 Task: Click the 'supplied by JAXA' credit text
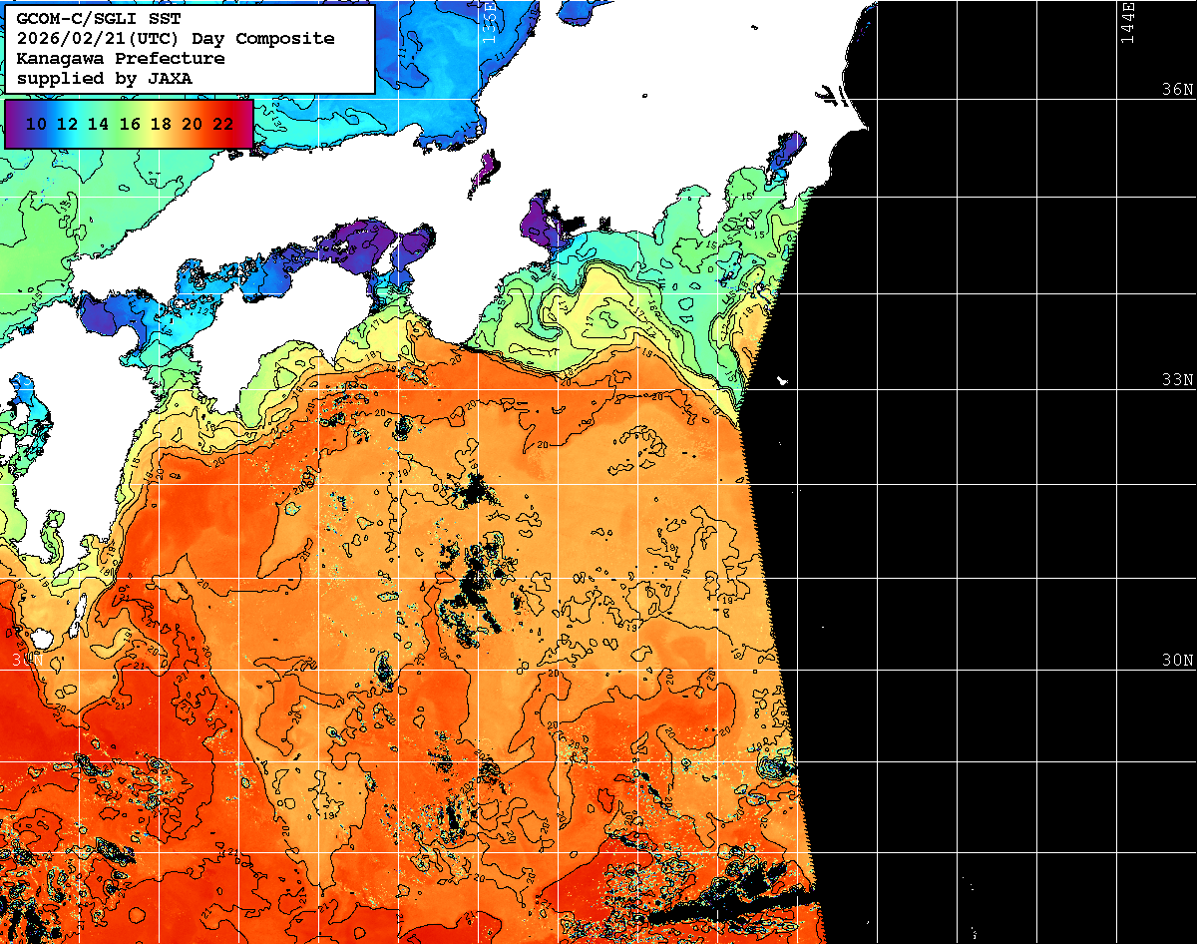click(104, 78)
